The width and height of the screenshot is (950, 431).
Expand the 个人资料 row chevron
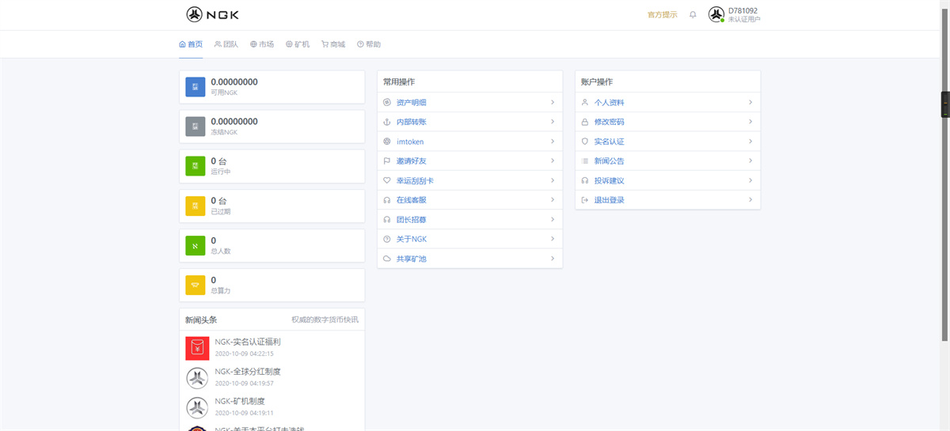click(750, 102)
